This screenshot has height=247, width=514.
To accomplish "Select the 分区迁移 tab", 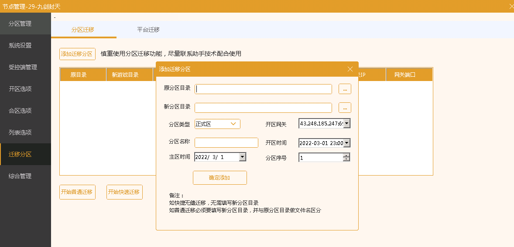I will point(83,30).
